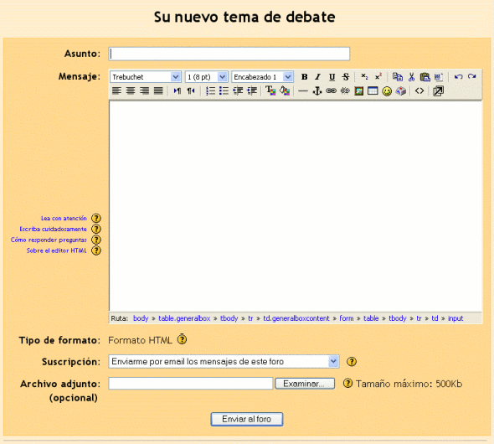
Task: Create an anchor in the message
Action: (x=317, y=91)
